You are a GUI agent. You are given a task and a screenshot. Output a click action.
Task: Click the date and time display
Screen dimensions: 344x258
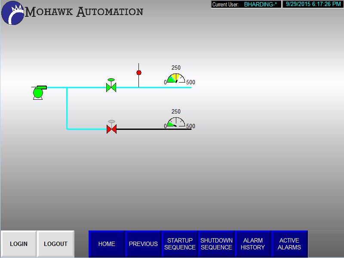pyautogui.click(x=313, y=4)
